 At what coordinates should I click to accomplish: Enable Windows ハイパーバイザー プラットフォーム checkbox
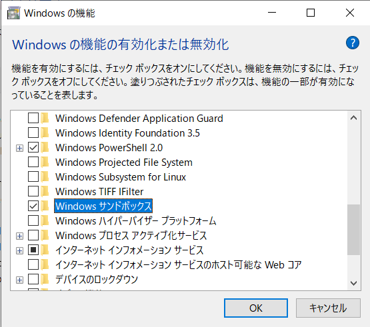pyautogui.click(x=33, y=220)
